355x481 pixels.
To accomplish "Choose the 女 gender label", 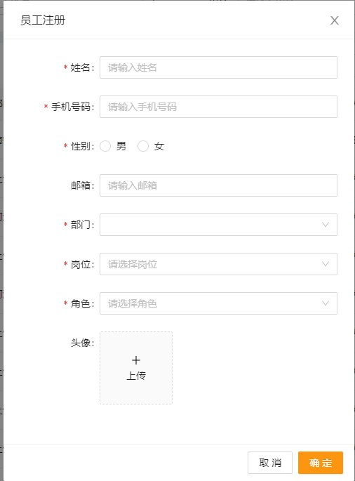I will (159, 146).
